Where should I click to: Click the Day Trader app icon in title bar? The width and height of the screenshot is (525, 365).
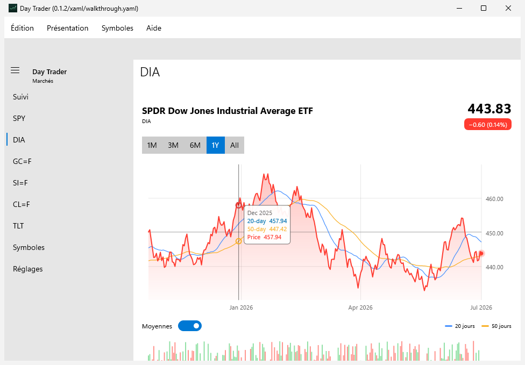pos(13,9)
